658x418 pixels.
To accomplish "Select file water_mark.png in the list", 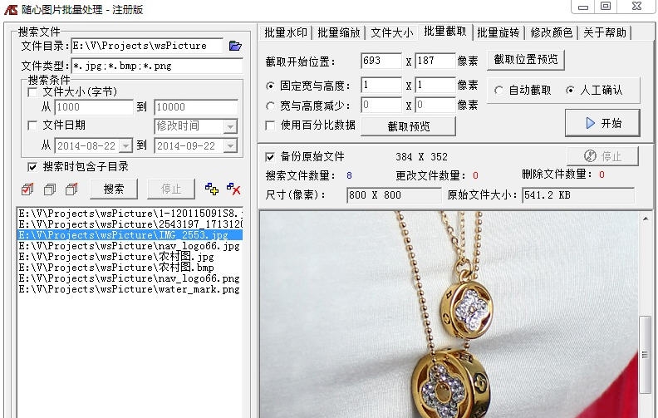I will (x=130, y=289).
